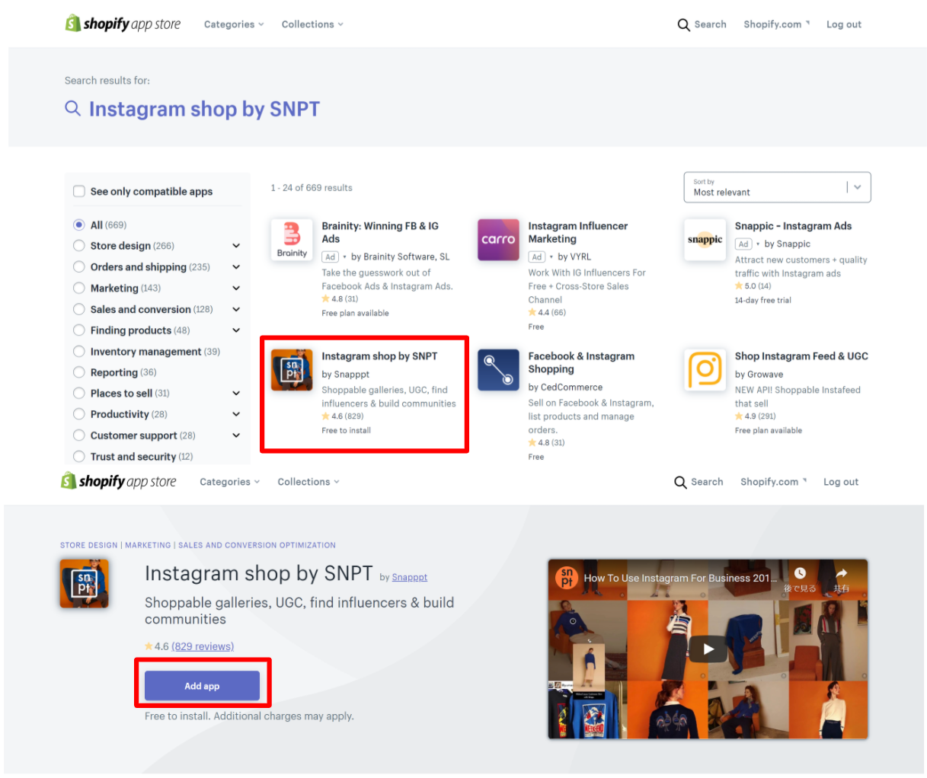Open Shopify.com link in lower header
Viewport: 927px width, 778px height.
pos(773,482)
